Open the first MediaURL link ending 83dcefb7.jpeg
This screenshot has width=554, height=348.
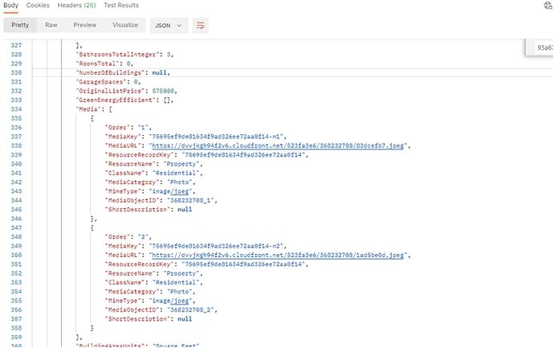point(278,145)
